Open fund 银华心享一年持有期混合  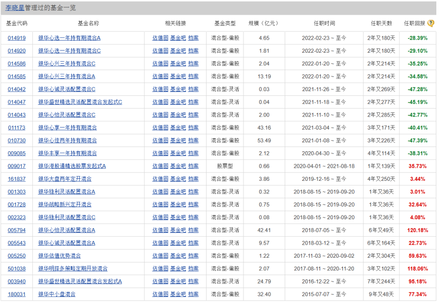pos(68,128)
